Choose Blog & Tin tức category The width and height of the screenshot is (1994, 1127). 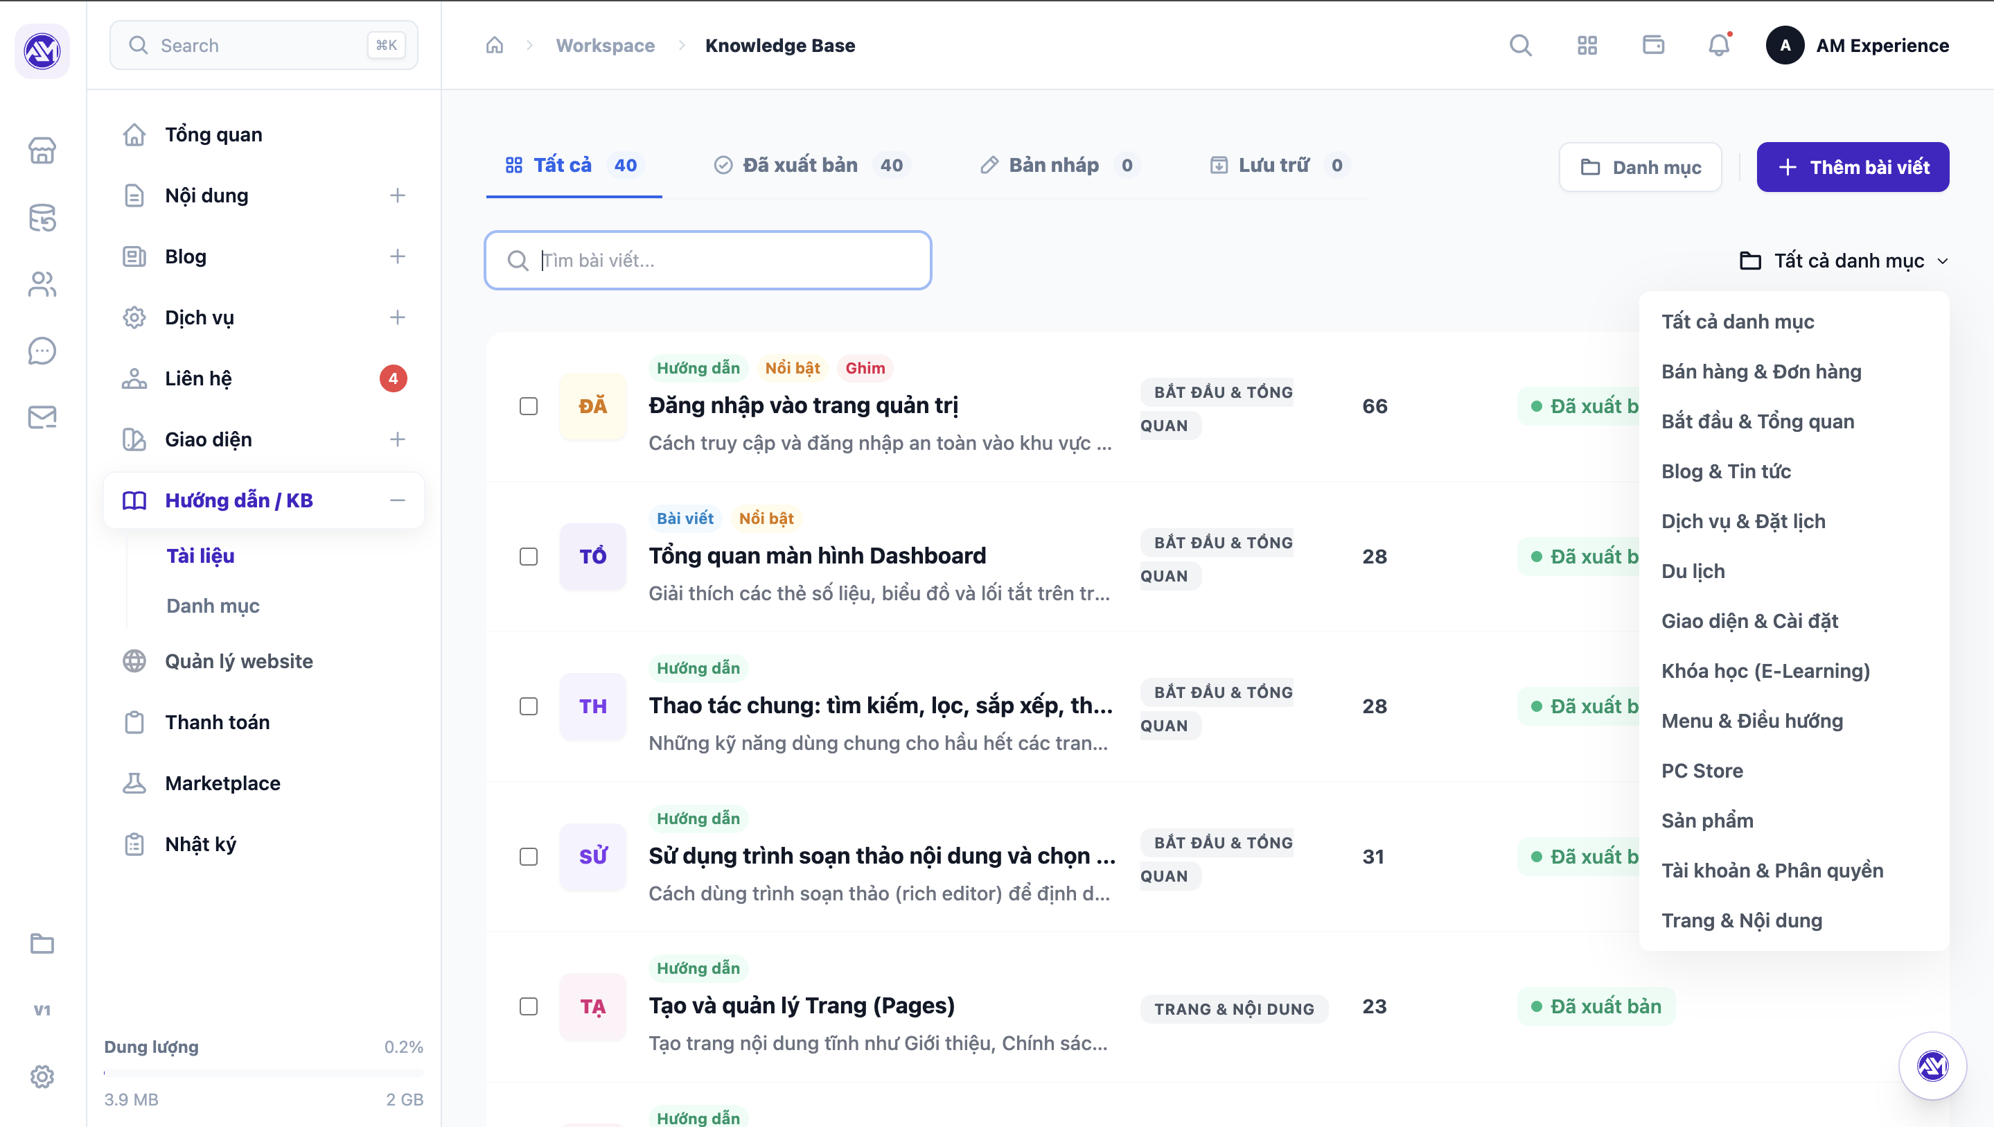pos(1794,472)
